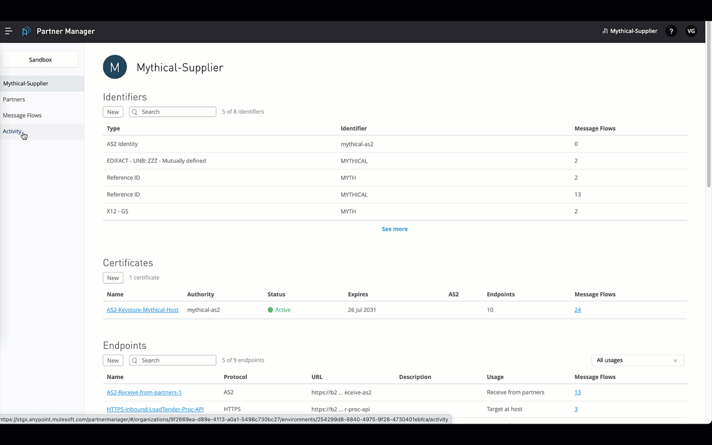Viewport: 712px width, 445px height.
Task: Click the M avatar circle of Mythical-Supplier
Action: point(115,67)
